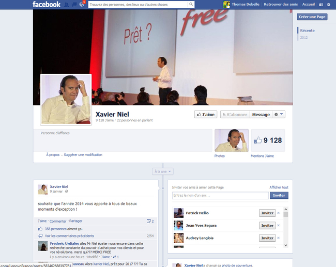Open account settings gear in top bar
Image resolution: width=336 pixels, height=267 pixels.
(x=328, y=5)
